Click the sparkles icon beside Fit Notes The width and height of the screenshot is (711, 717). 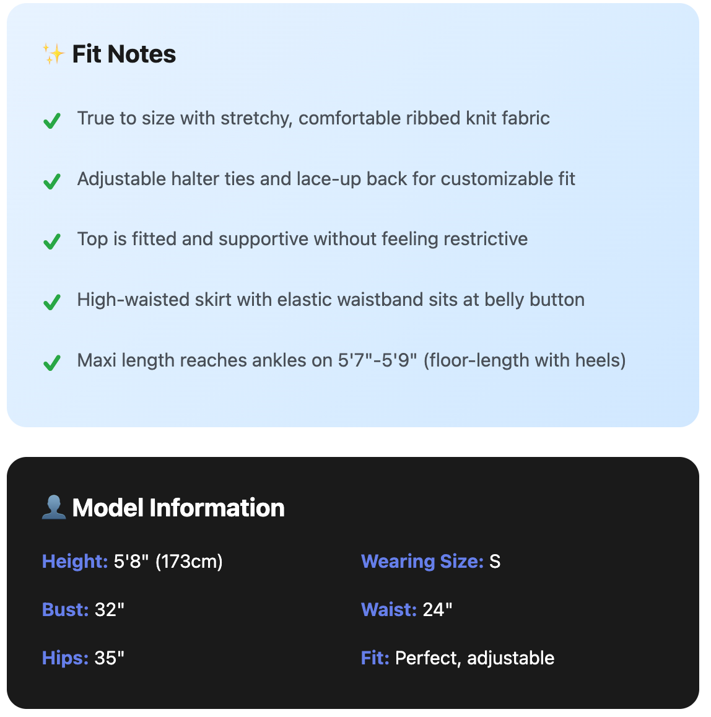53,54
